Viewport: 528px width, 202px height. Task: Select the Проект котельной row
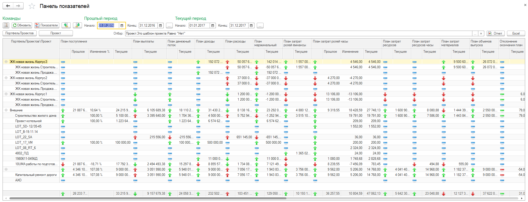(264, 121)
